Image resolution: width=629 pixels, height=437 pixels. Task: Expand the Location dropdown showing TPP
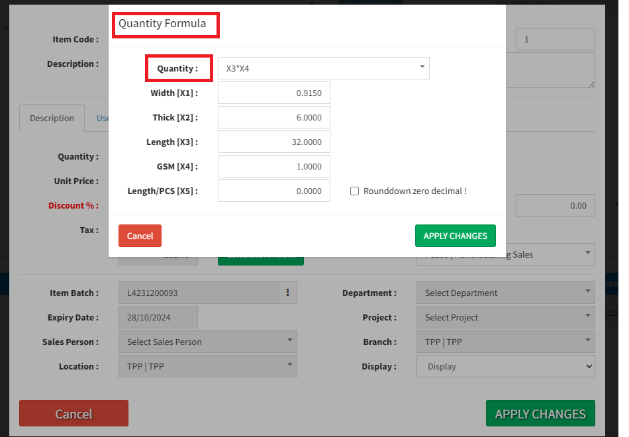(x=208, y=366)
